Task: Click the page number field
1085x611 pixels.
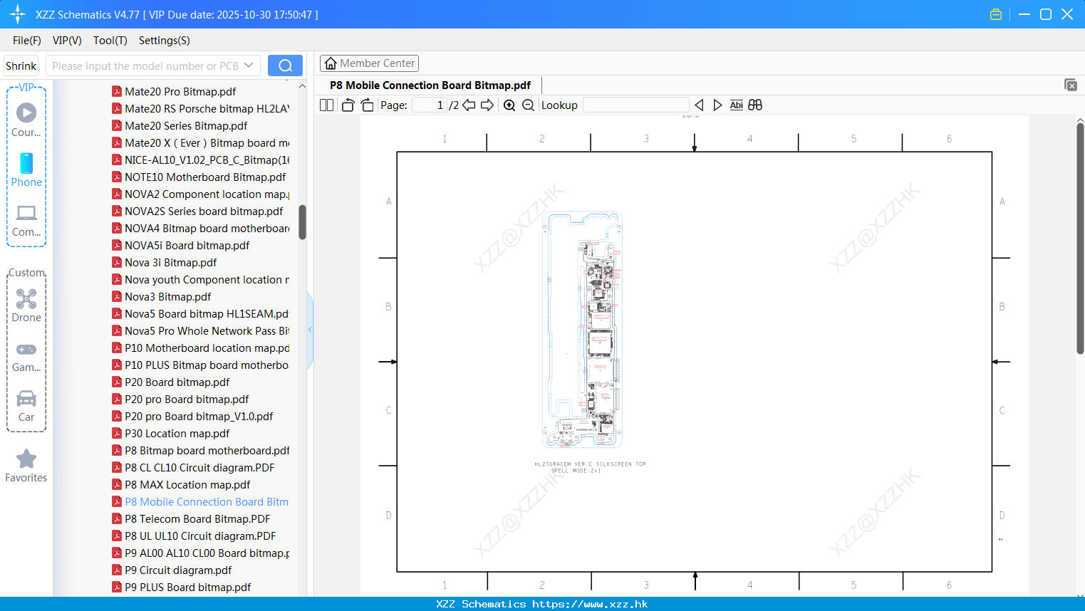Action: tap(430, 105)
